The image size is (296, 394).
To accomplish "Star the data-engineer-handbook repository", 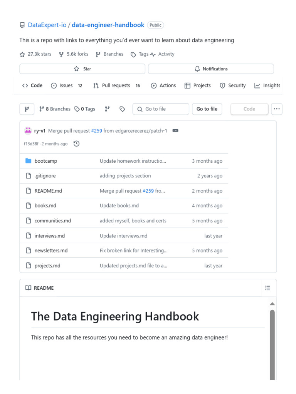I will [x=82, y=69].
